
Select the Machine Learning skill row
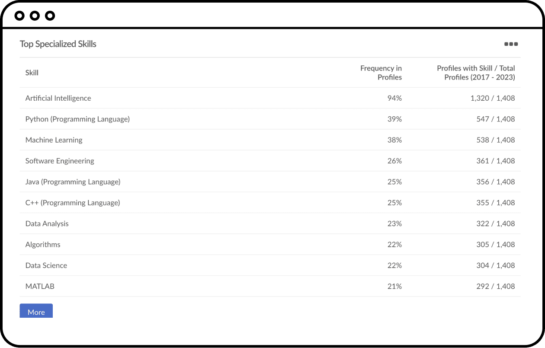(x=270, y=140)
